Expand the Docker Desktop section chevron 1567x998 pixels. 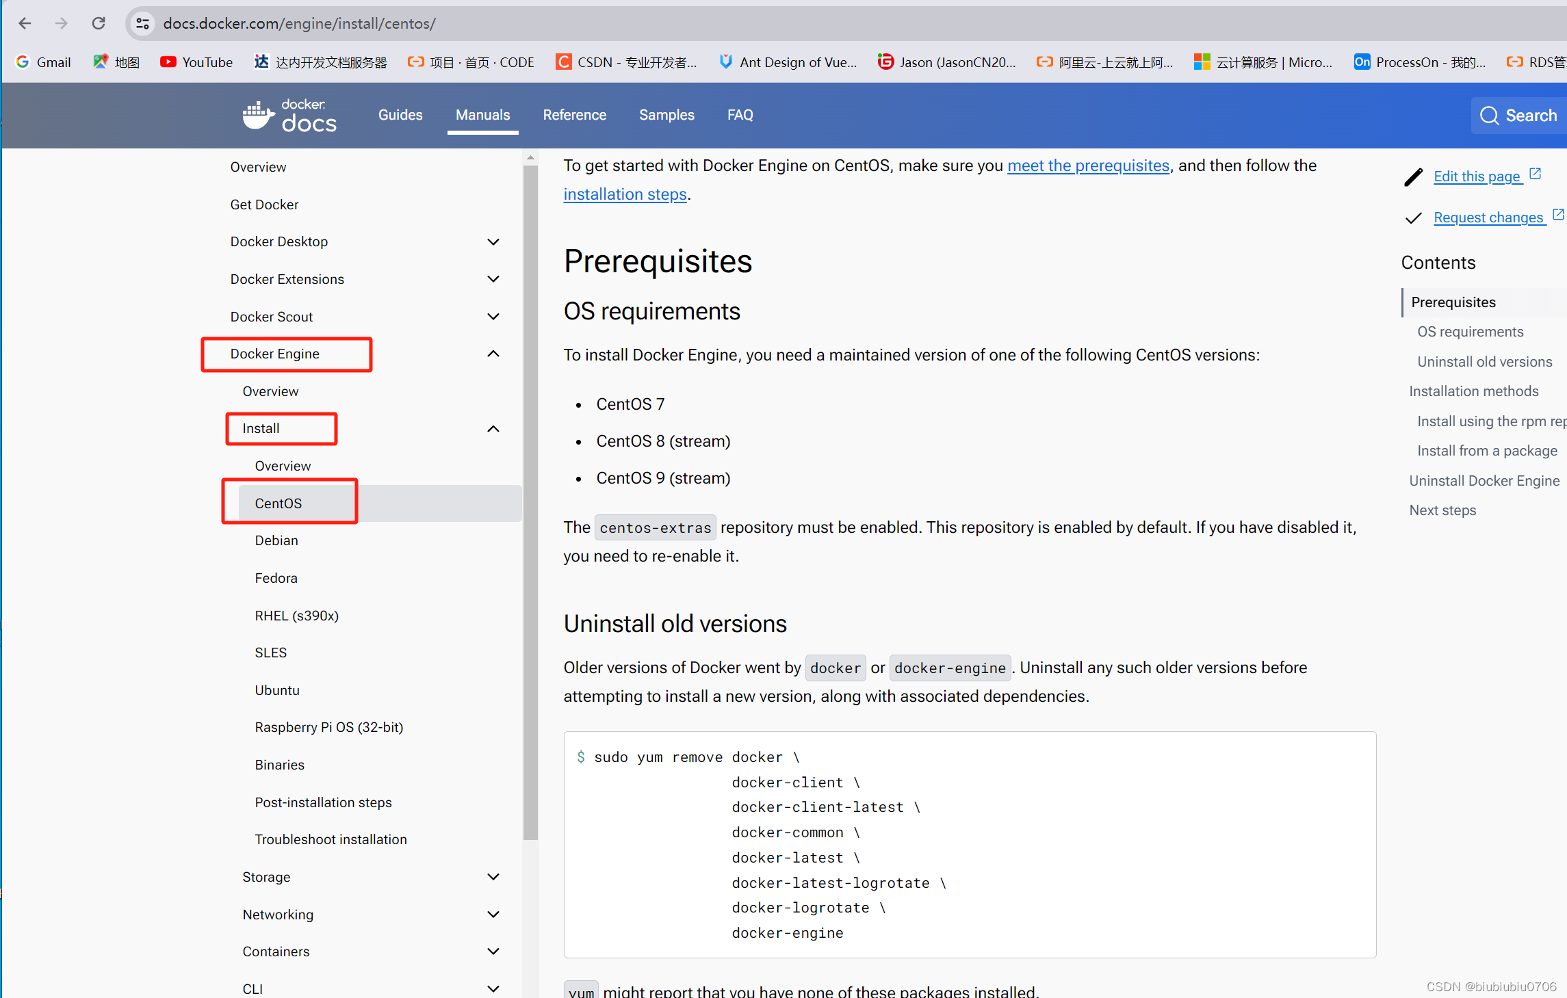coord(493,242)
